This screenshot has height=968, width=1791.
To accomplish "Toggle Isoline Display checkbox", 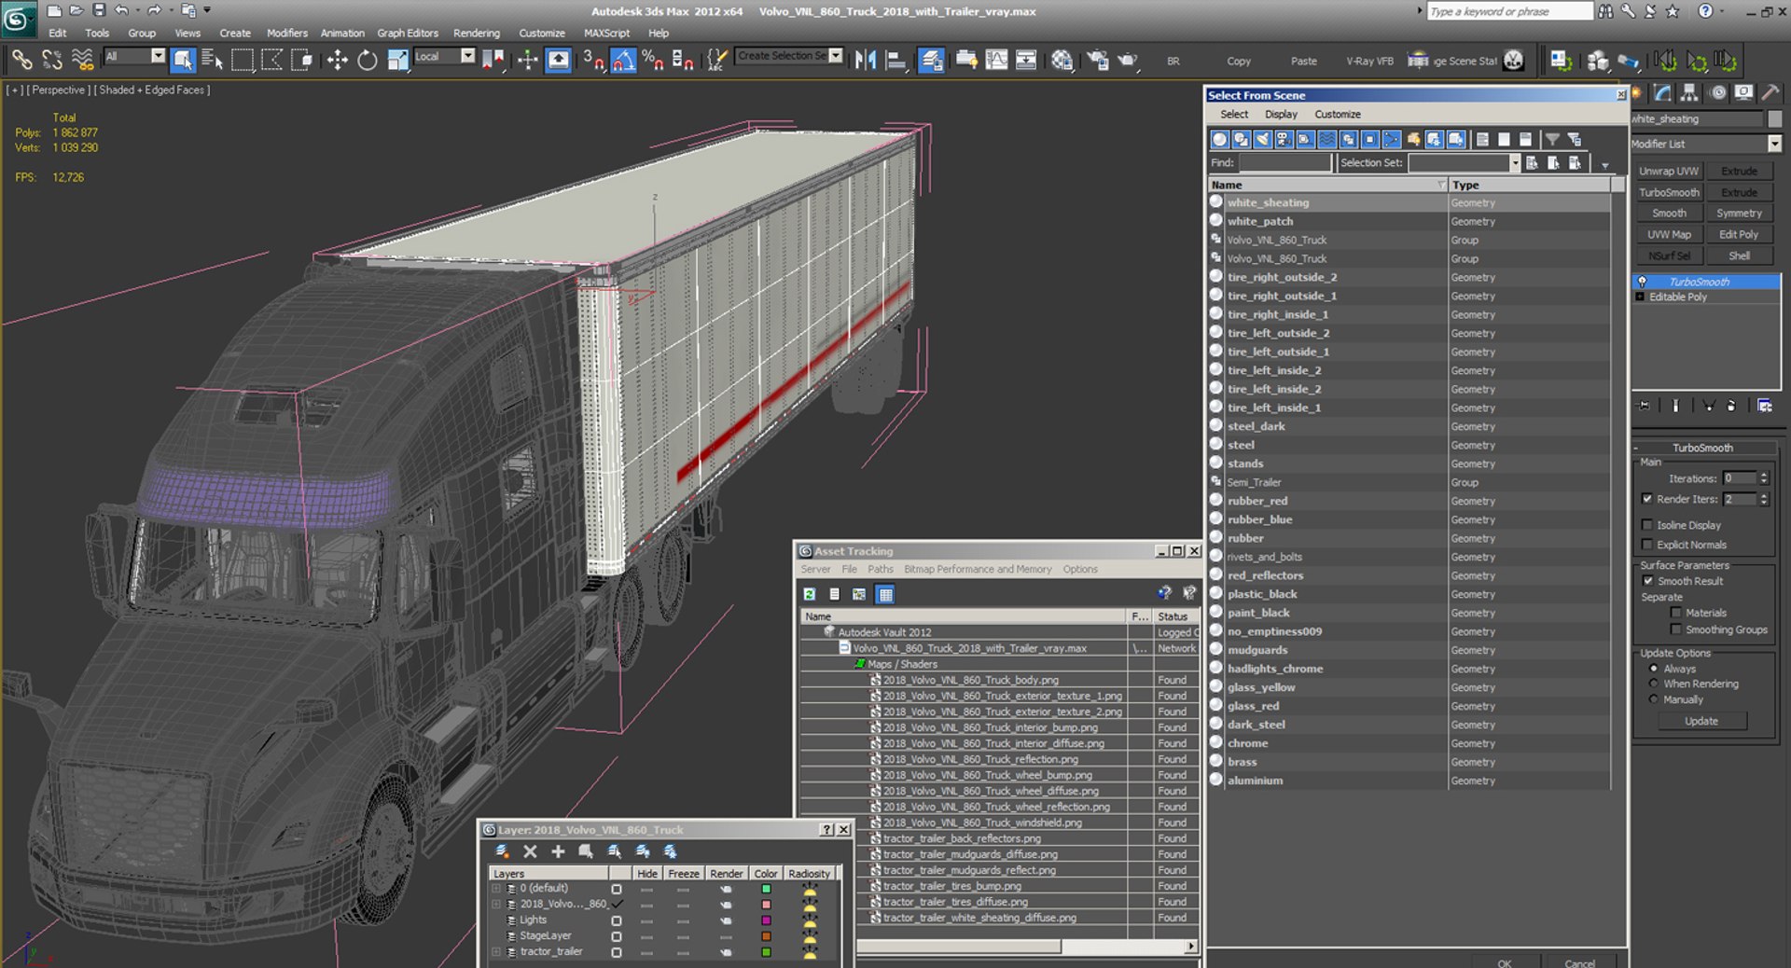I will click(x=1646, y=525).
